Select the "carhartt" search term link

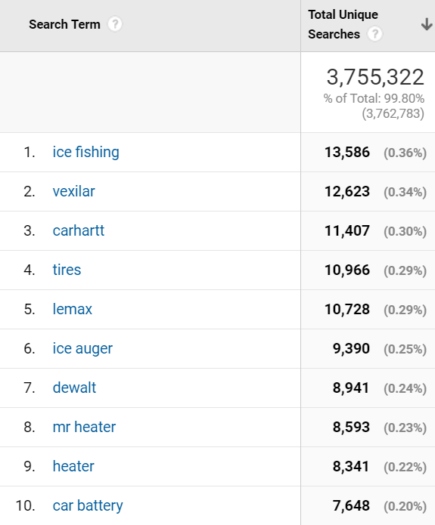pyautogui.click(x=79, y=230)
